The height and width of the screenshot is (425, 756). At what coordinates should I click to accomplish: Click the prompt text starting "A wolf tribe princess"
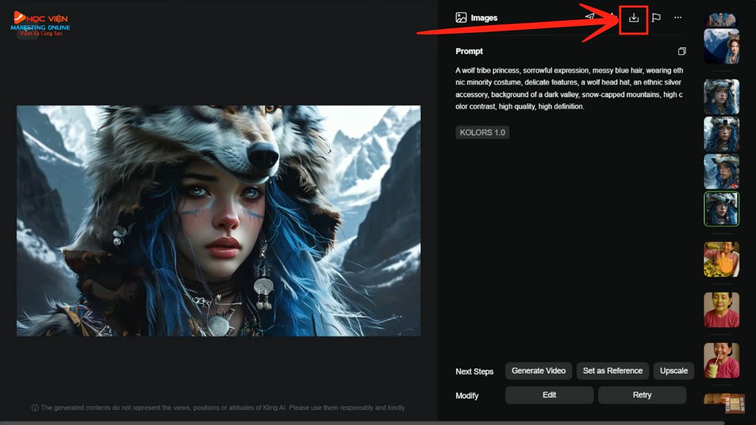pos(569,89)
